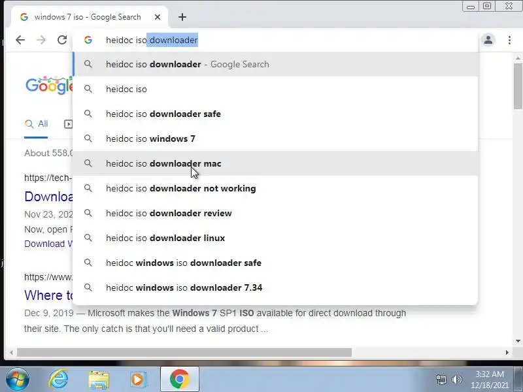Open the volume speaker tray icon
This screenshot has height=392, width=523.
(456, 380)
